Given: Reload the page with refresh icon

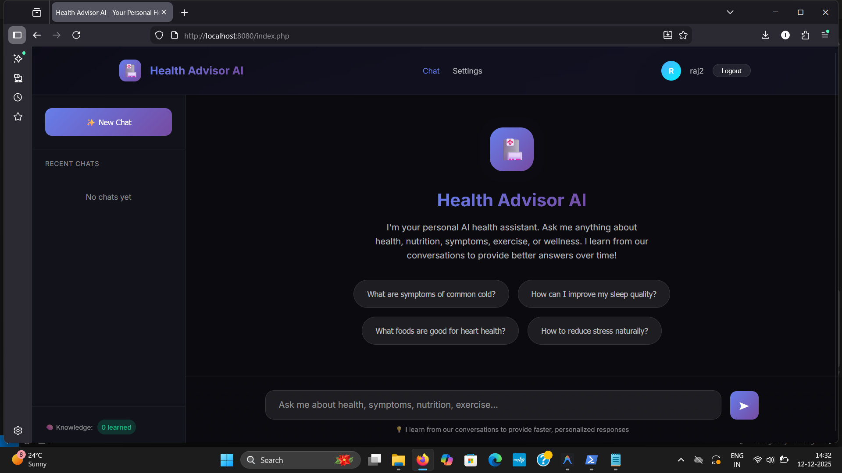Looking at the screenshot, I should (x=76, y=35).
